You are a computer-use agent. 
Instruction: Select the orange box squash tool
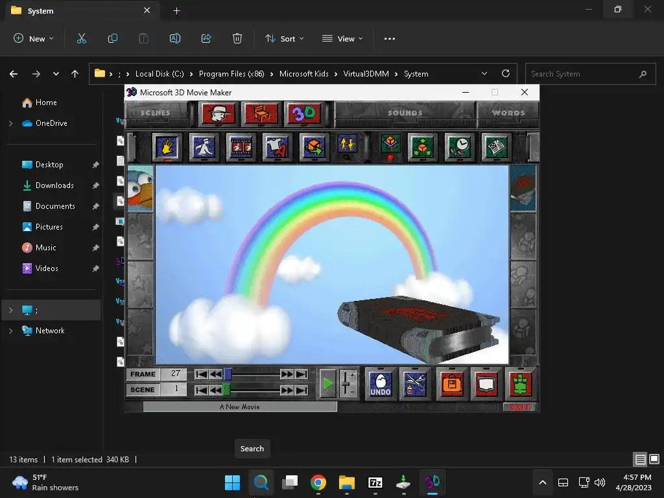click(x=390, y=145)
